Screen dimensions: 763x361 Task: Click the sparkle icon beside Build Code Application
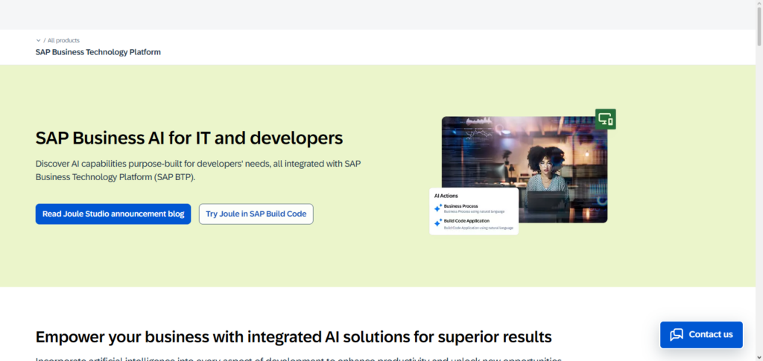[x=438, y=223]
